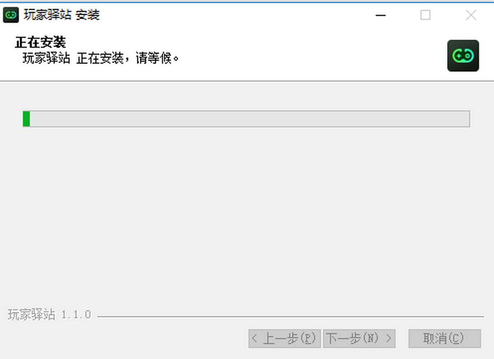Image resolution: width=494 pixels, height=359 pixels.
Task: Click the empty gray installer content area
Action: pyautogui.click(x=247, y=214)
